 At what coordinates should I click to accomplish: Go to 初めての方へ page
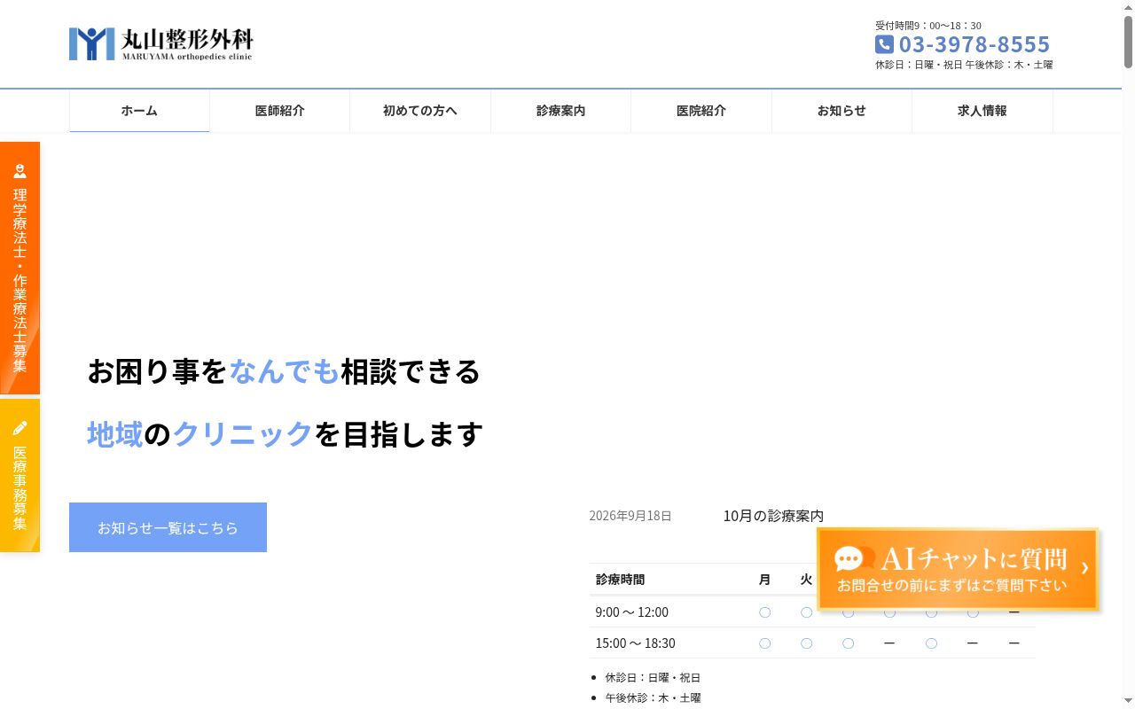pos(420,111)
